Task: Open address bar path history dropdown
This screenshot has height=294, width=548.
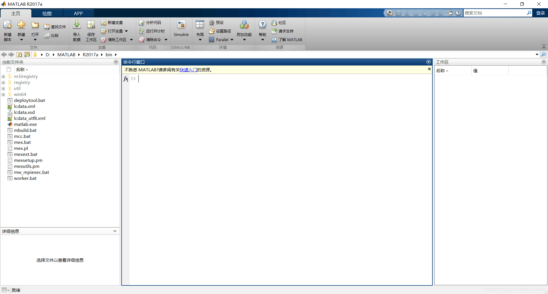Action: (537, 55)
